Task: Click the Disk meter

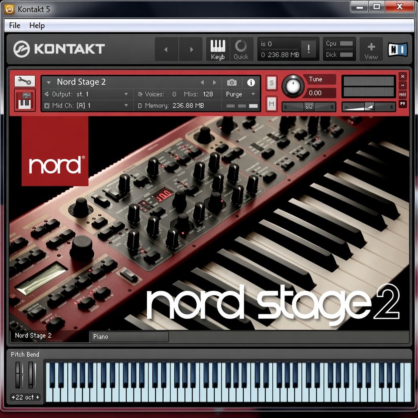Action: tap(346, 55)
